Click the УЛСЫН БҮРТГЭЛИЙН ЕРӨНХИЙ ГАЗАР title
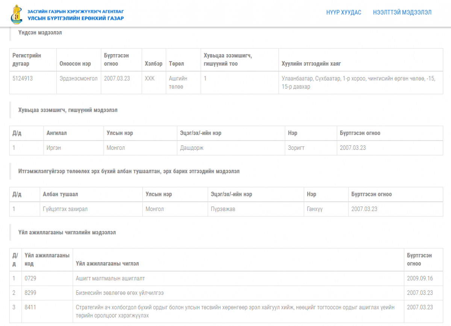The height and width of the screenshot is (326, 451). click(x=76, y=18)
